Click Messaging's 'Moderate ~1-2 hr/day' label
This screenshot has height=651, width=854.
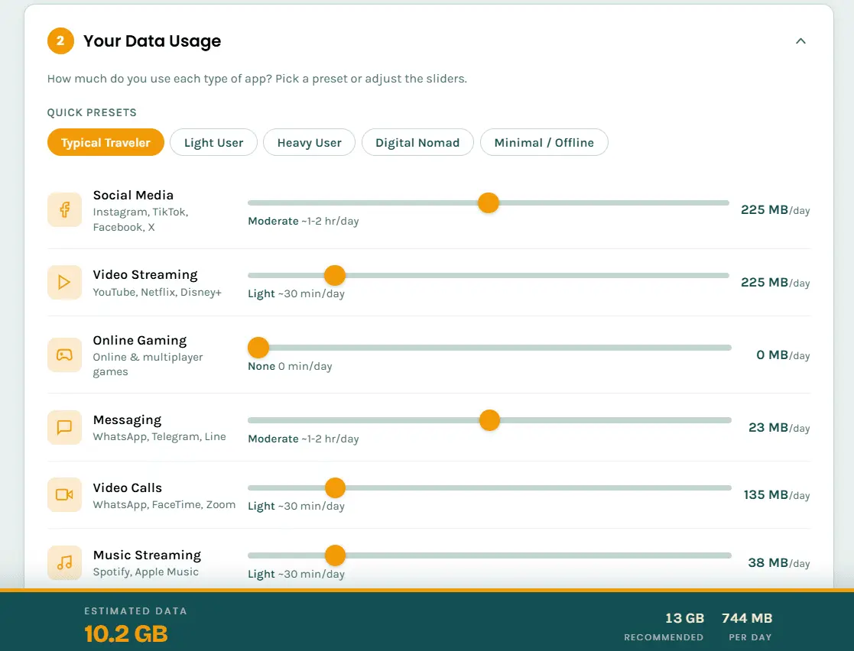[304, 439]
